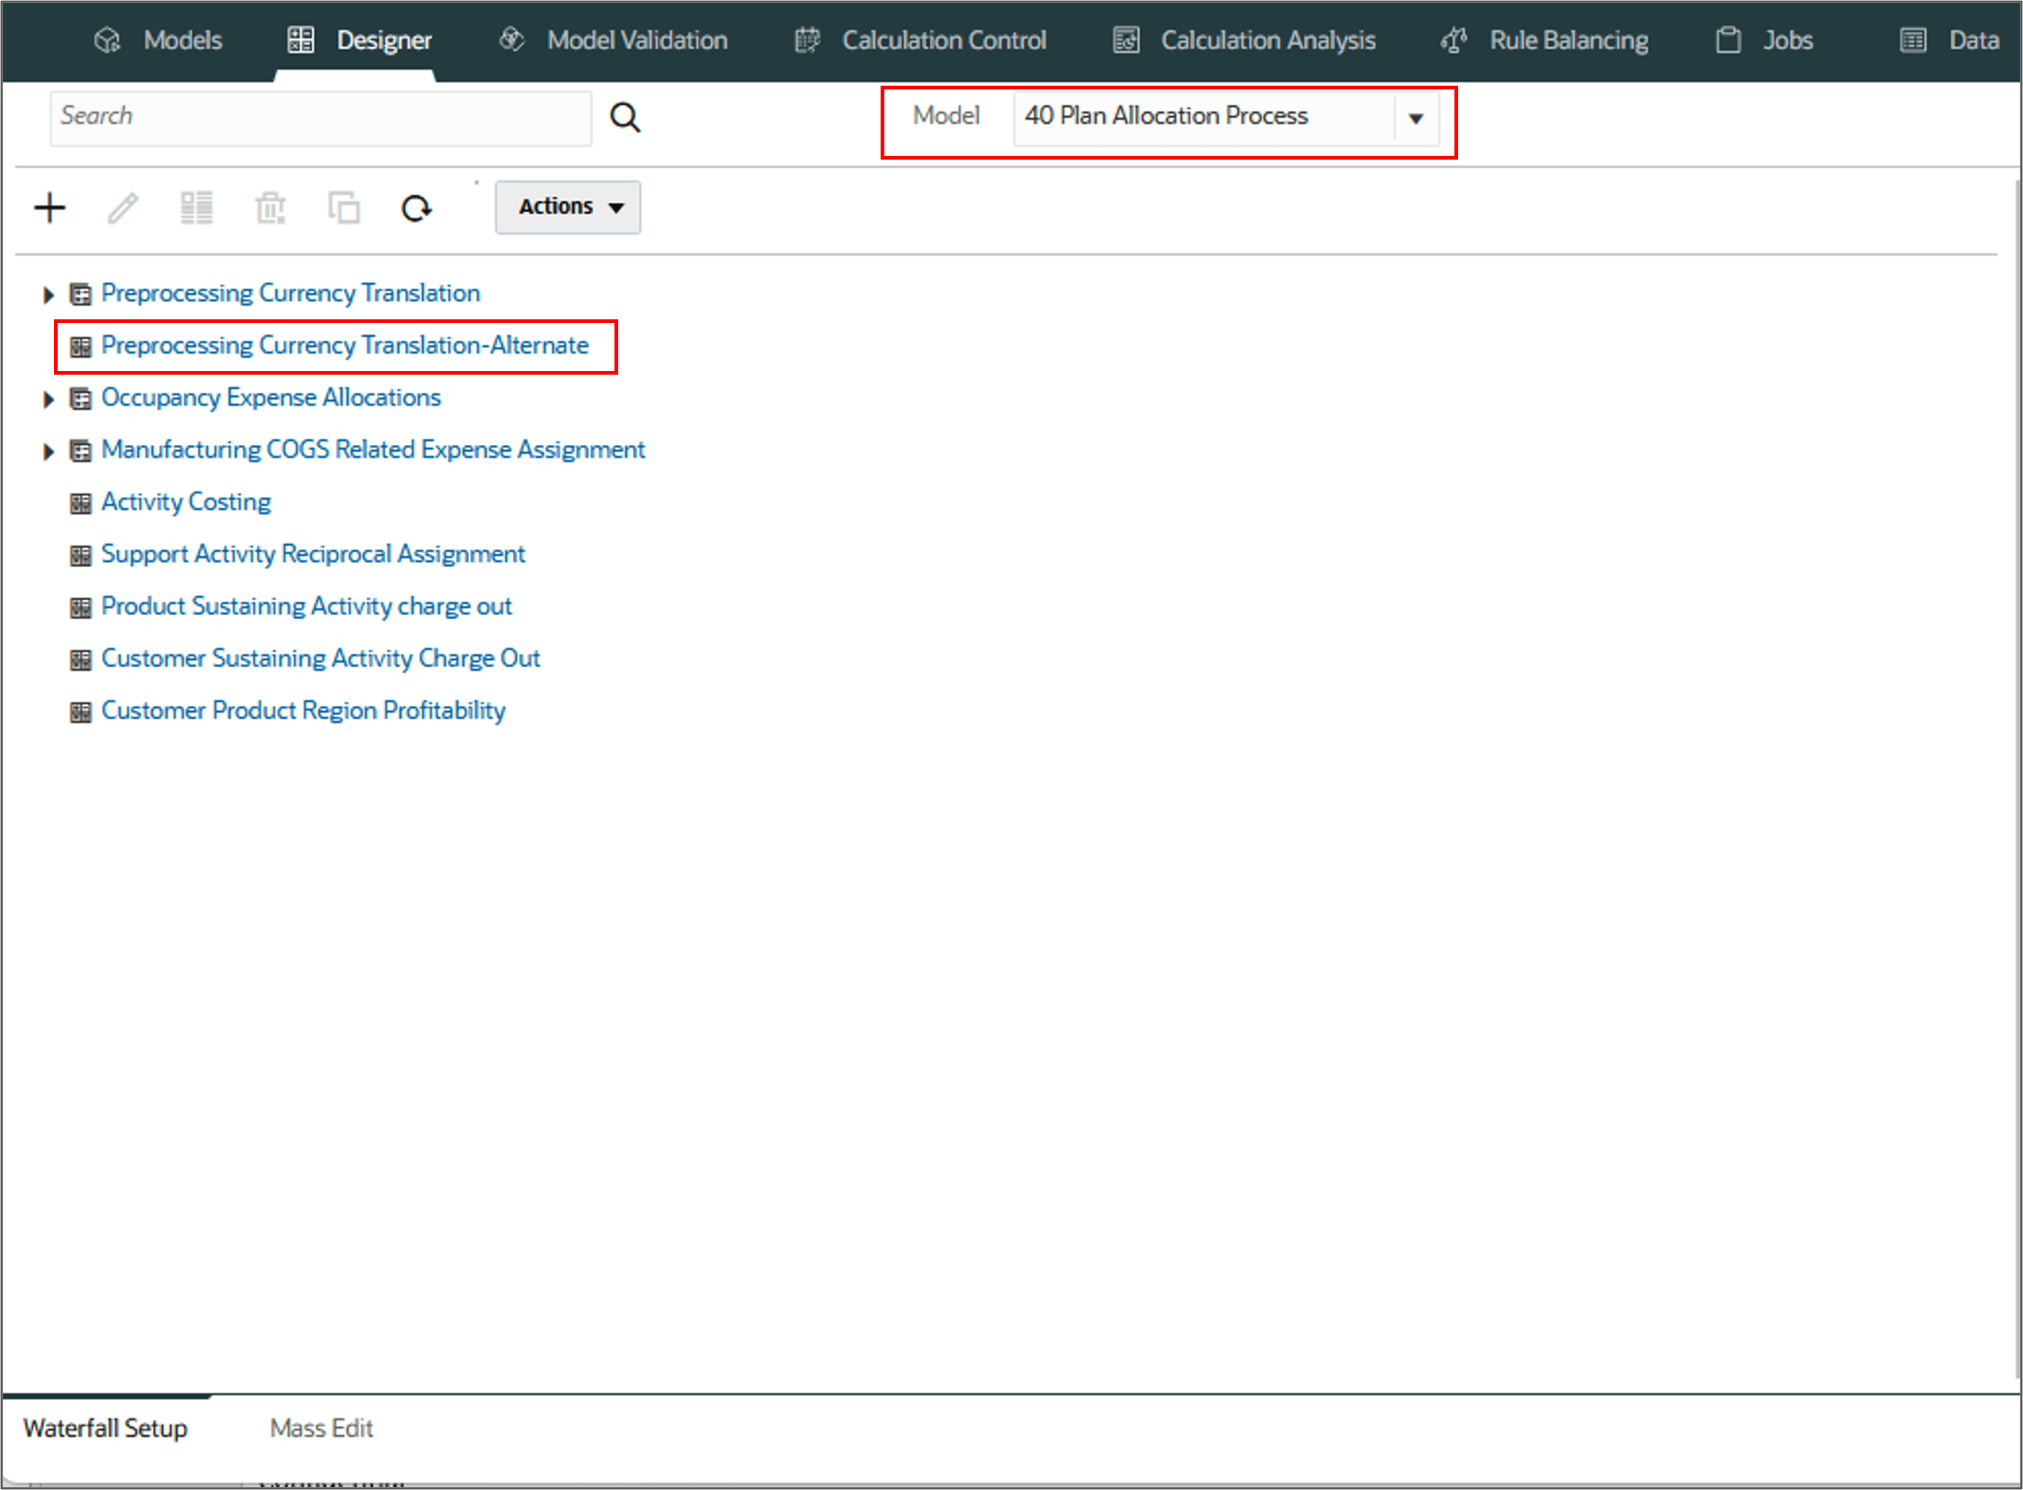Open the Actions dropdown menu
This screenshot has width=2023, height=1490.
click(568, 208)
